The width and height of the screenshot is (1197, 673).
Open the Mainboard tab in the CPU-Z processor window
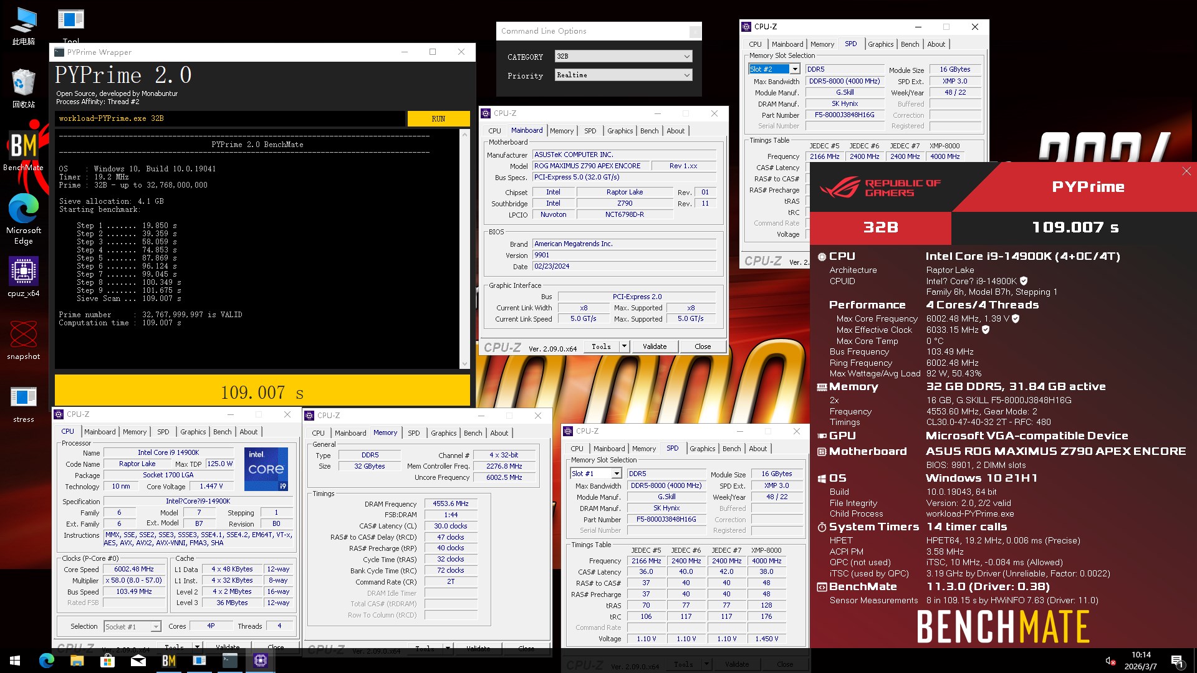100,432
